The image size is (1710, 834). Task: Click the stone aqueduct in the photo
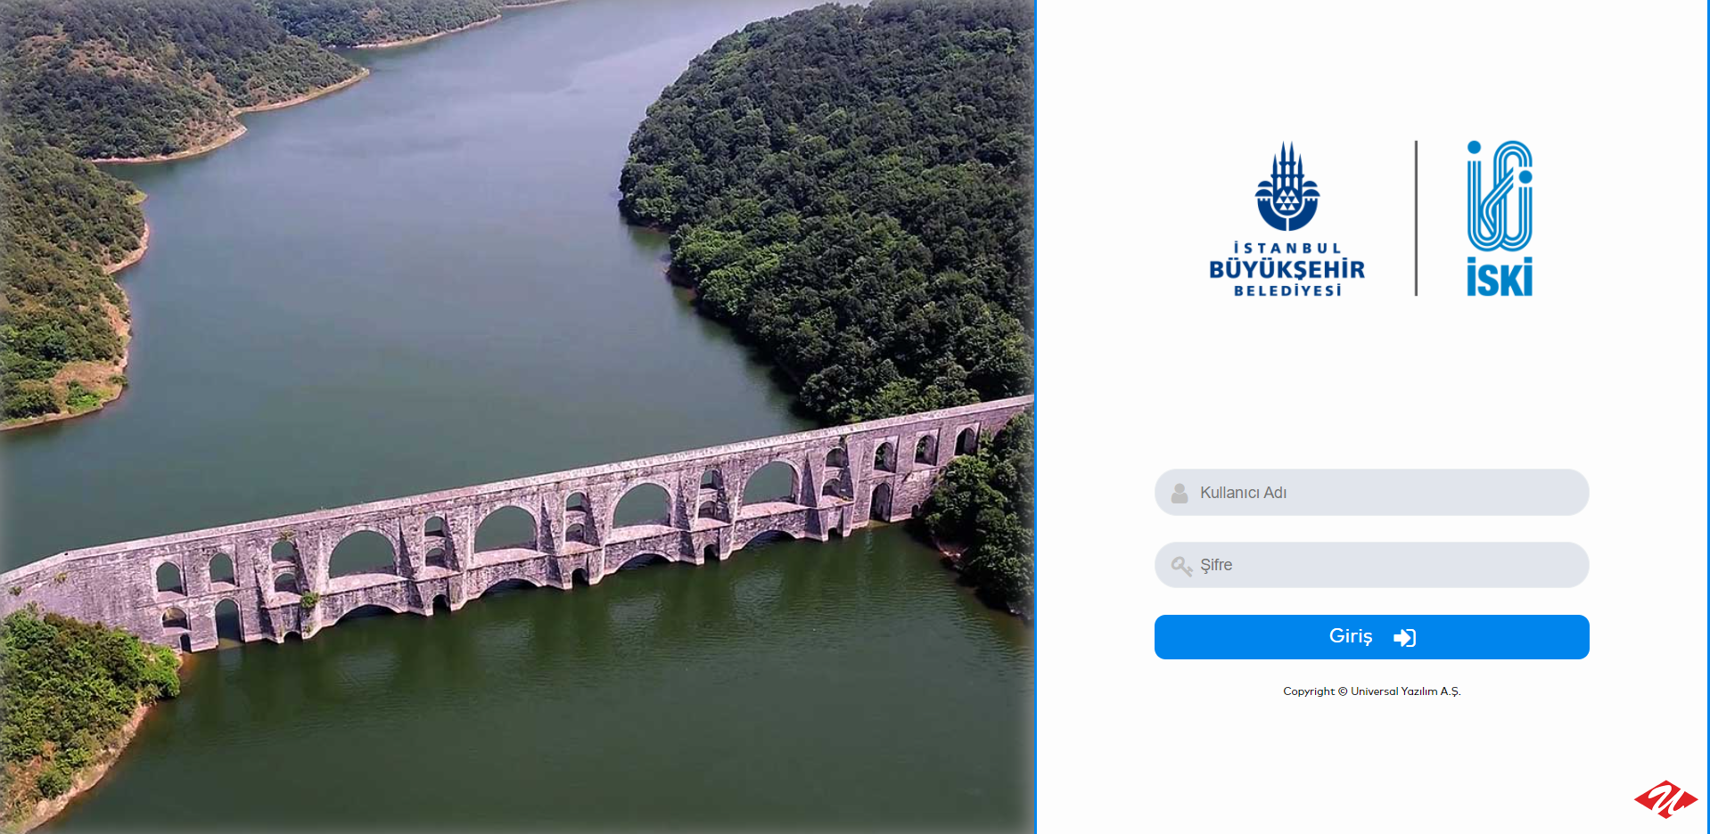pos(517,535)
